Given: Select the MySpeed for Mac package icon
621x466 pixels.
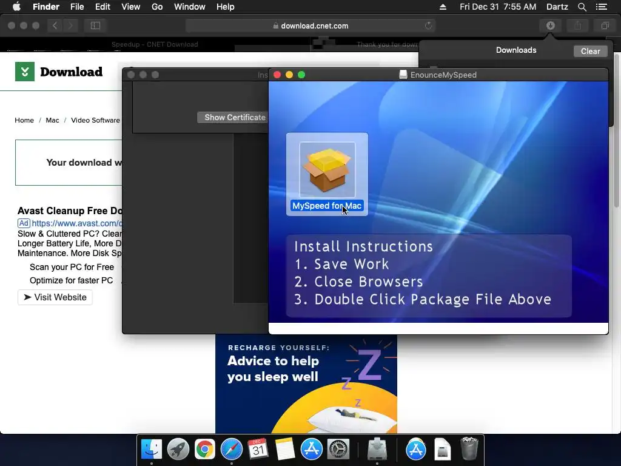Looking at the screenshot, I should pos(327,170).
